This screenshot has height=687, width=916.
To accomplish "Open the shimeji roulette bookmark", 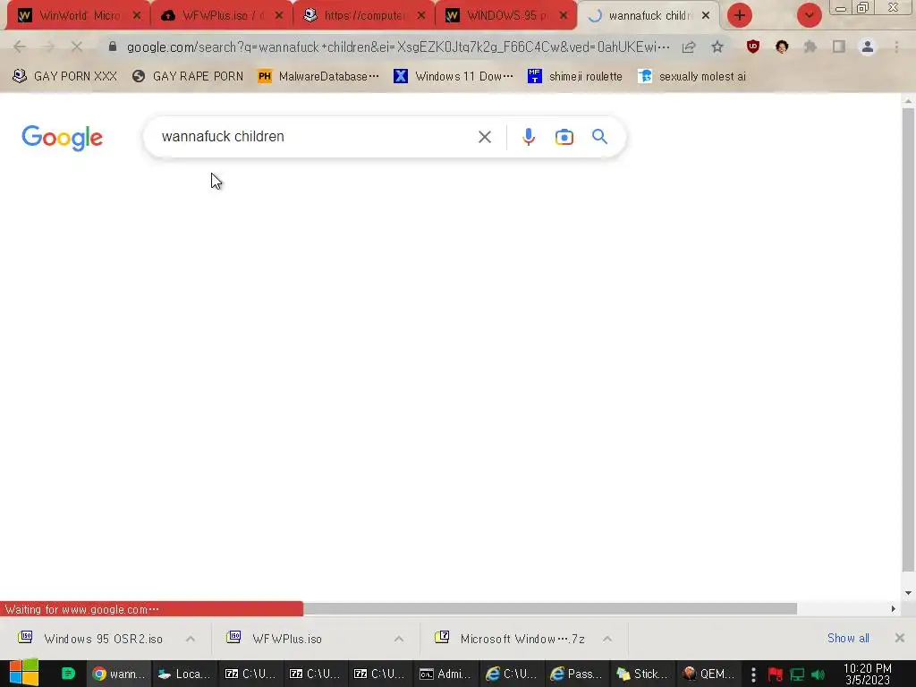I will coord(575,77).
